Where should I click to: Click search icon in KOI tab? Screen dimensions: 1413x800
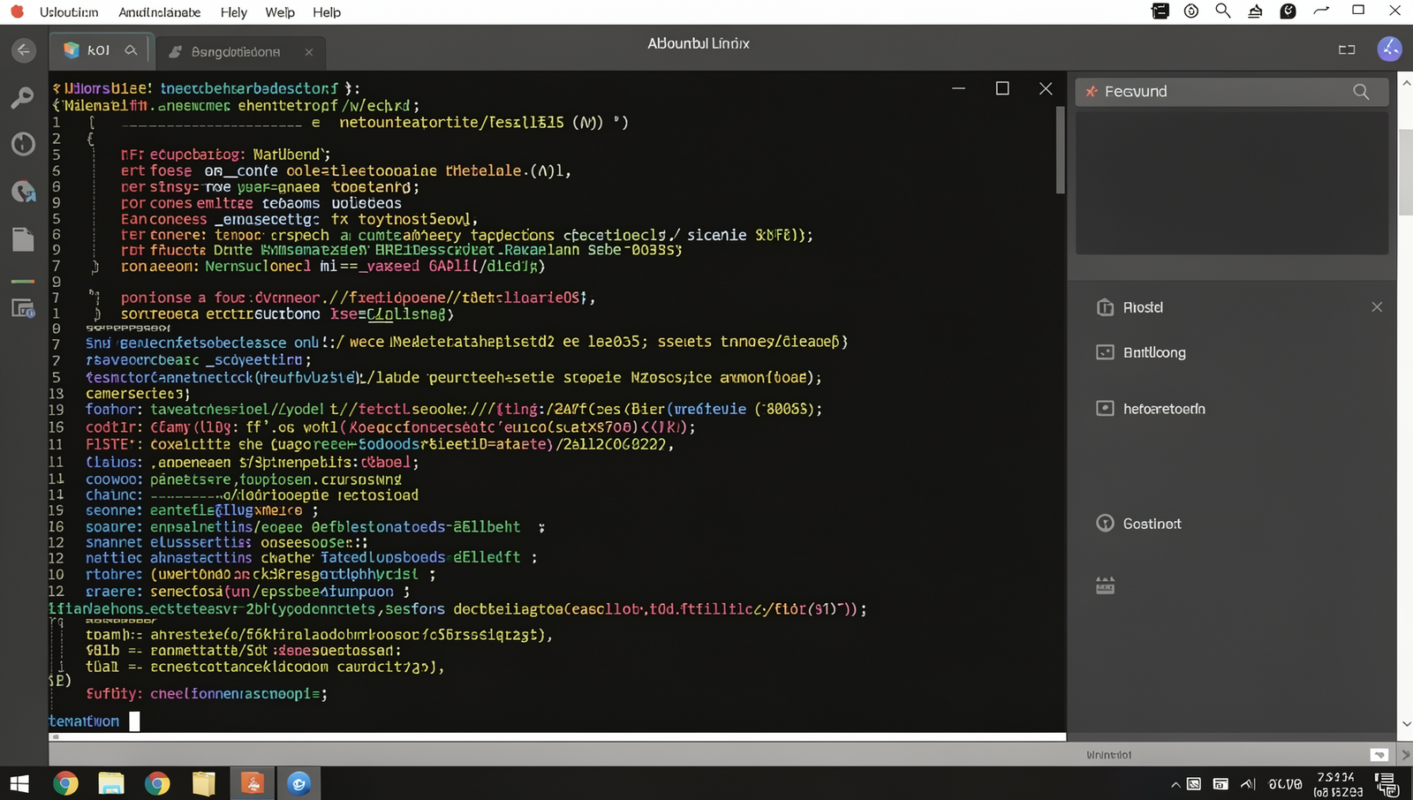pos(131,50)
